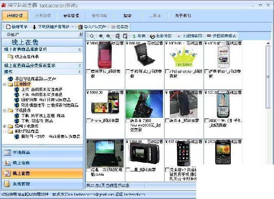Screen dimensions: 274x199
Task: Expand the 线上在售商品分类报表显示 section chevron
Action: (80, 66)
